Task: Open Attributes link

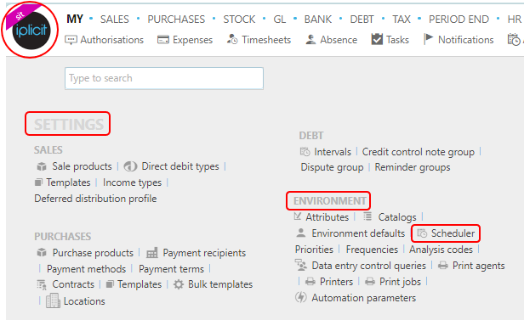Action: 327,217
